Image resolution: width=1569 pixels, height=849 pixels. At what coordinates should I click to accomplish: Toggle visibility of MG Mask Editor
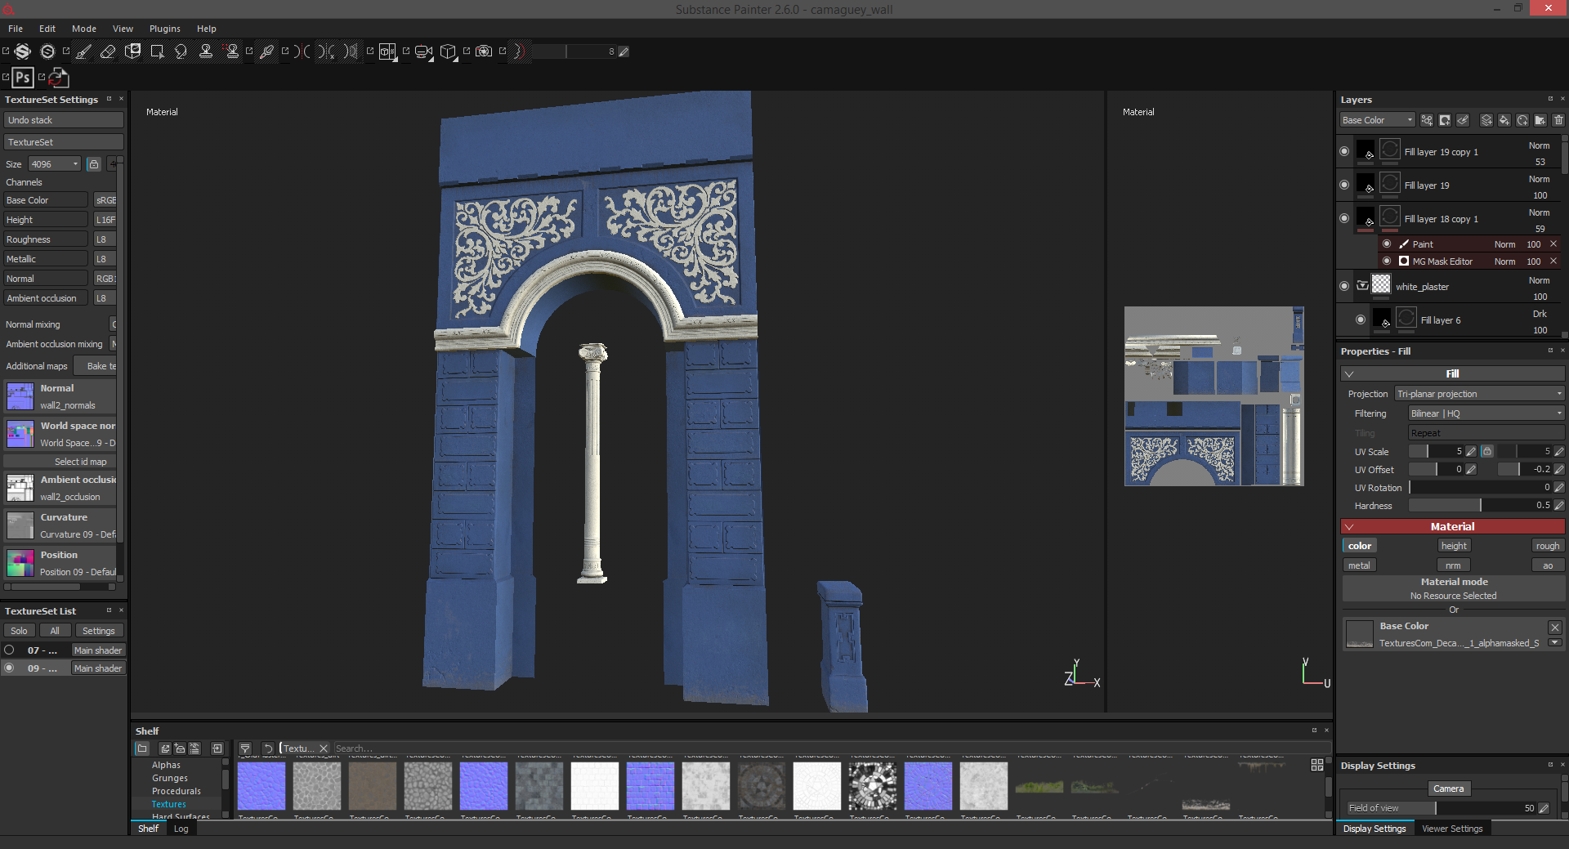tap(1387, 261)
